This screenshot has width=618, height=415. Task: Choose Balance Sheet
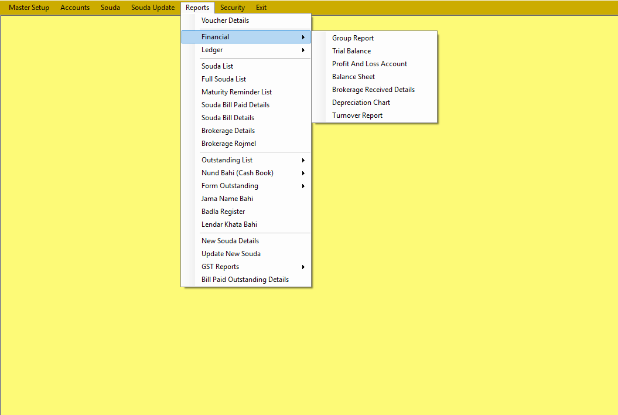point(374,77)
